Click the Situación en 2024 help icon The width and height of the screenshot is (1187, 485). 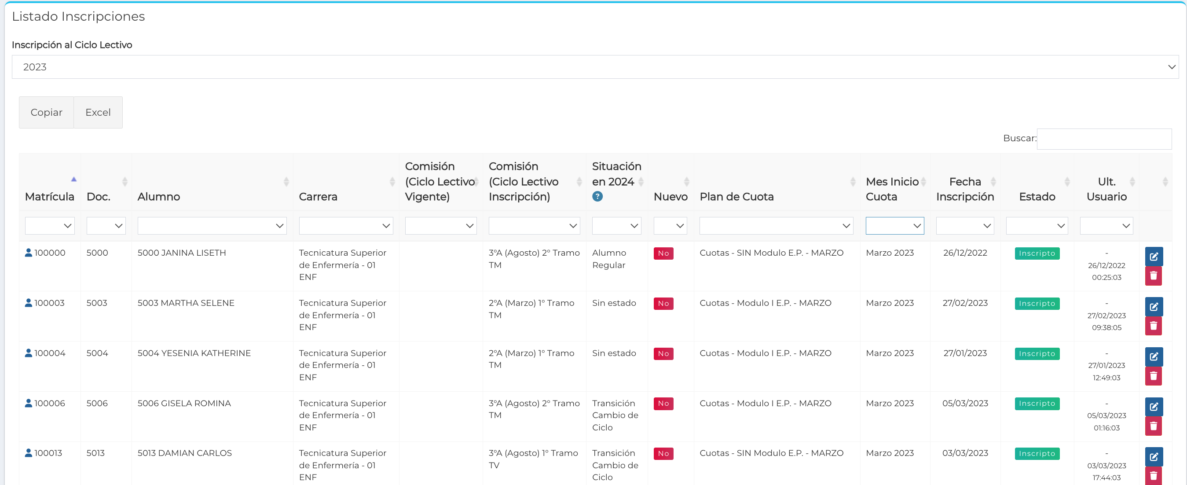point(597,196)
